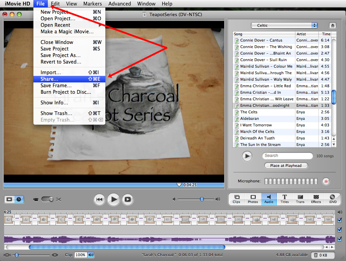Open the Help menu
The width and height of the screenshot is (346, 261).
coord(167,4)
